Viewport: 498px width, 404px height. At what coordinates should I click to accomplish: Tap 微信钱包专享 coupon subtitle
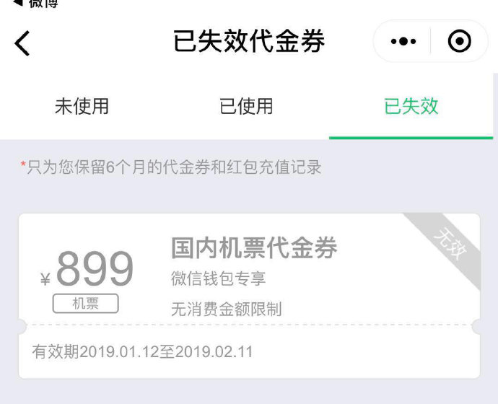tap(218, 278)
